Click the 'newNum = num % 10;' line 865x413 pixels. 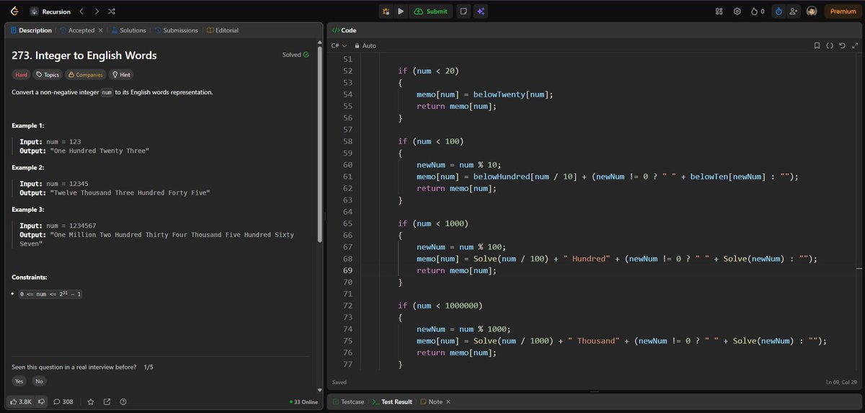[x=461, y=164]
